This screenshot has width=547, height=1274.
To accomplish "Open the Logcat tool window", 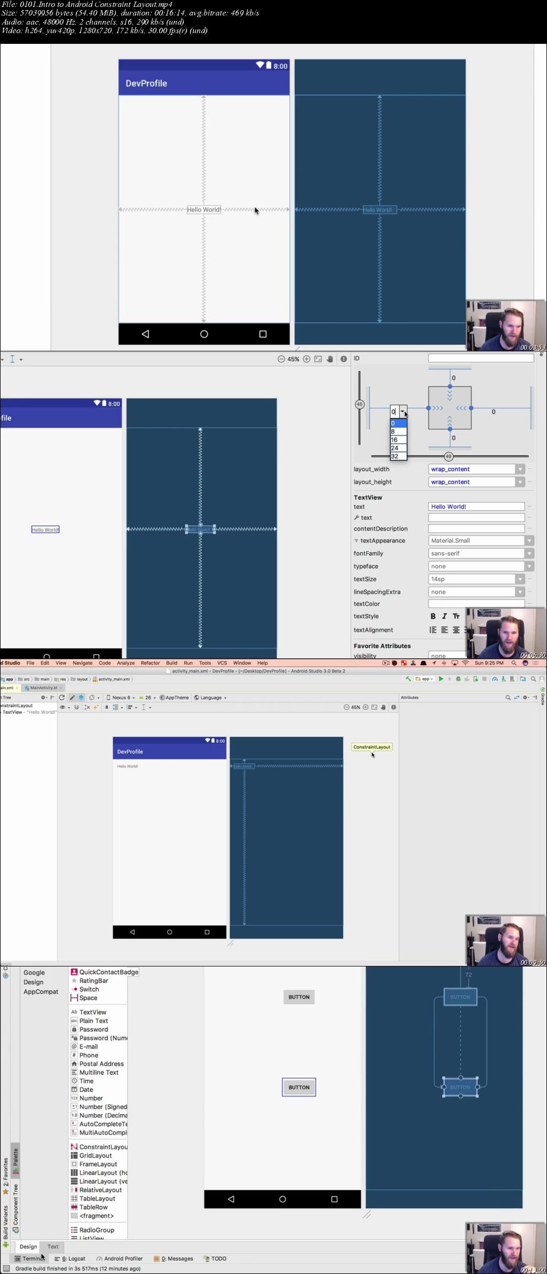I will point(70,1258).
